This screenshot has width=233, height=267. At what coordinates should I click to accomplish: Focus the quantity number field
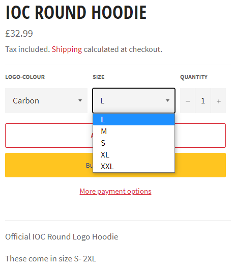(203, 101)
